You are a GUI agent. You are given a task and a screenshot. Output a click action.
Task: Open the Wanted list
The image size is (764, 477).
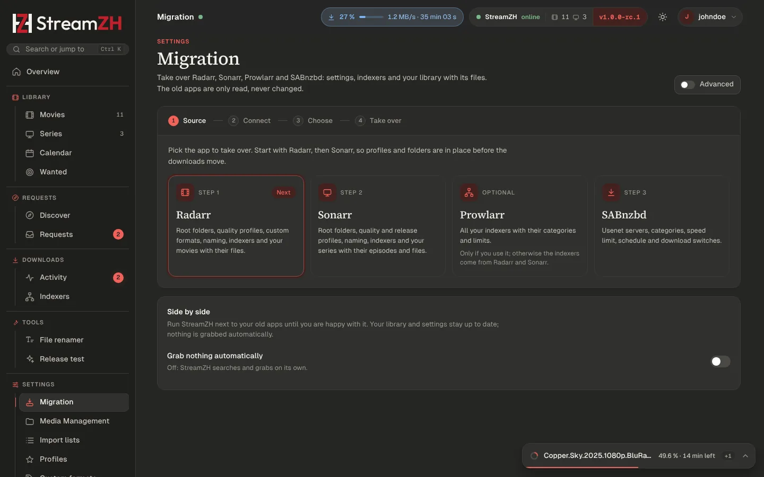74,172
